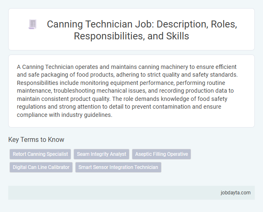Screen dimensions: 263x212
Task: Click the document scroll icon beside the title
Action: (32, 24)
